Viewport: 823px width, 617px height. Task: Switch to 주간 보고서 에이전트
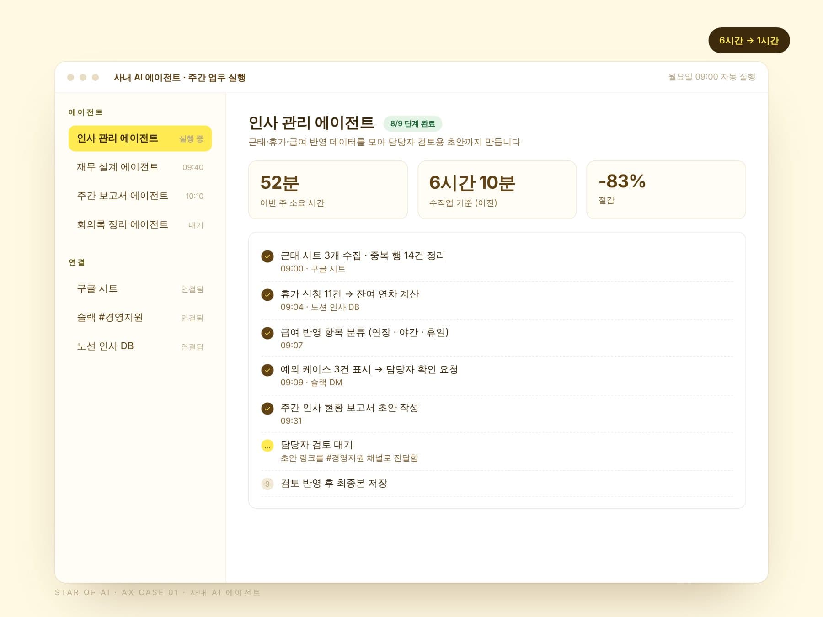point(140,196)
